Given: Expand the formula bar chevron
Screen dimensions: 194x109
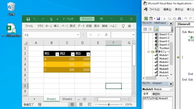Looking at the screenshot, I should point(133,35).
